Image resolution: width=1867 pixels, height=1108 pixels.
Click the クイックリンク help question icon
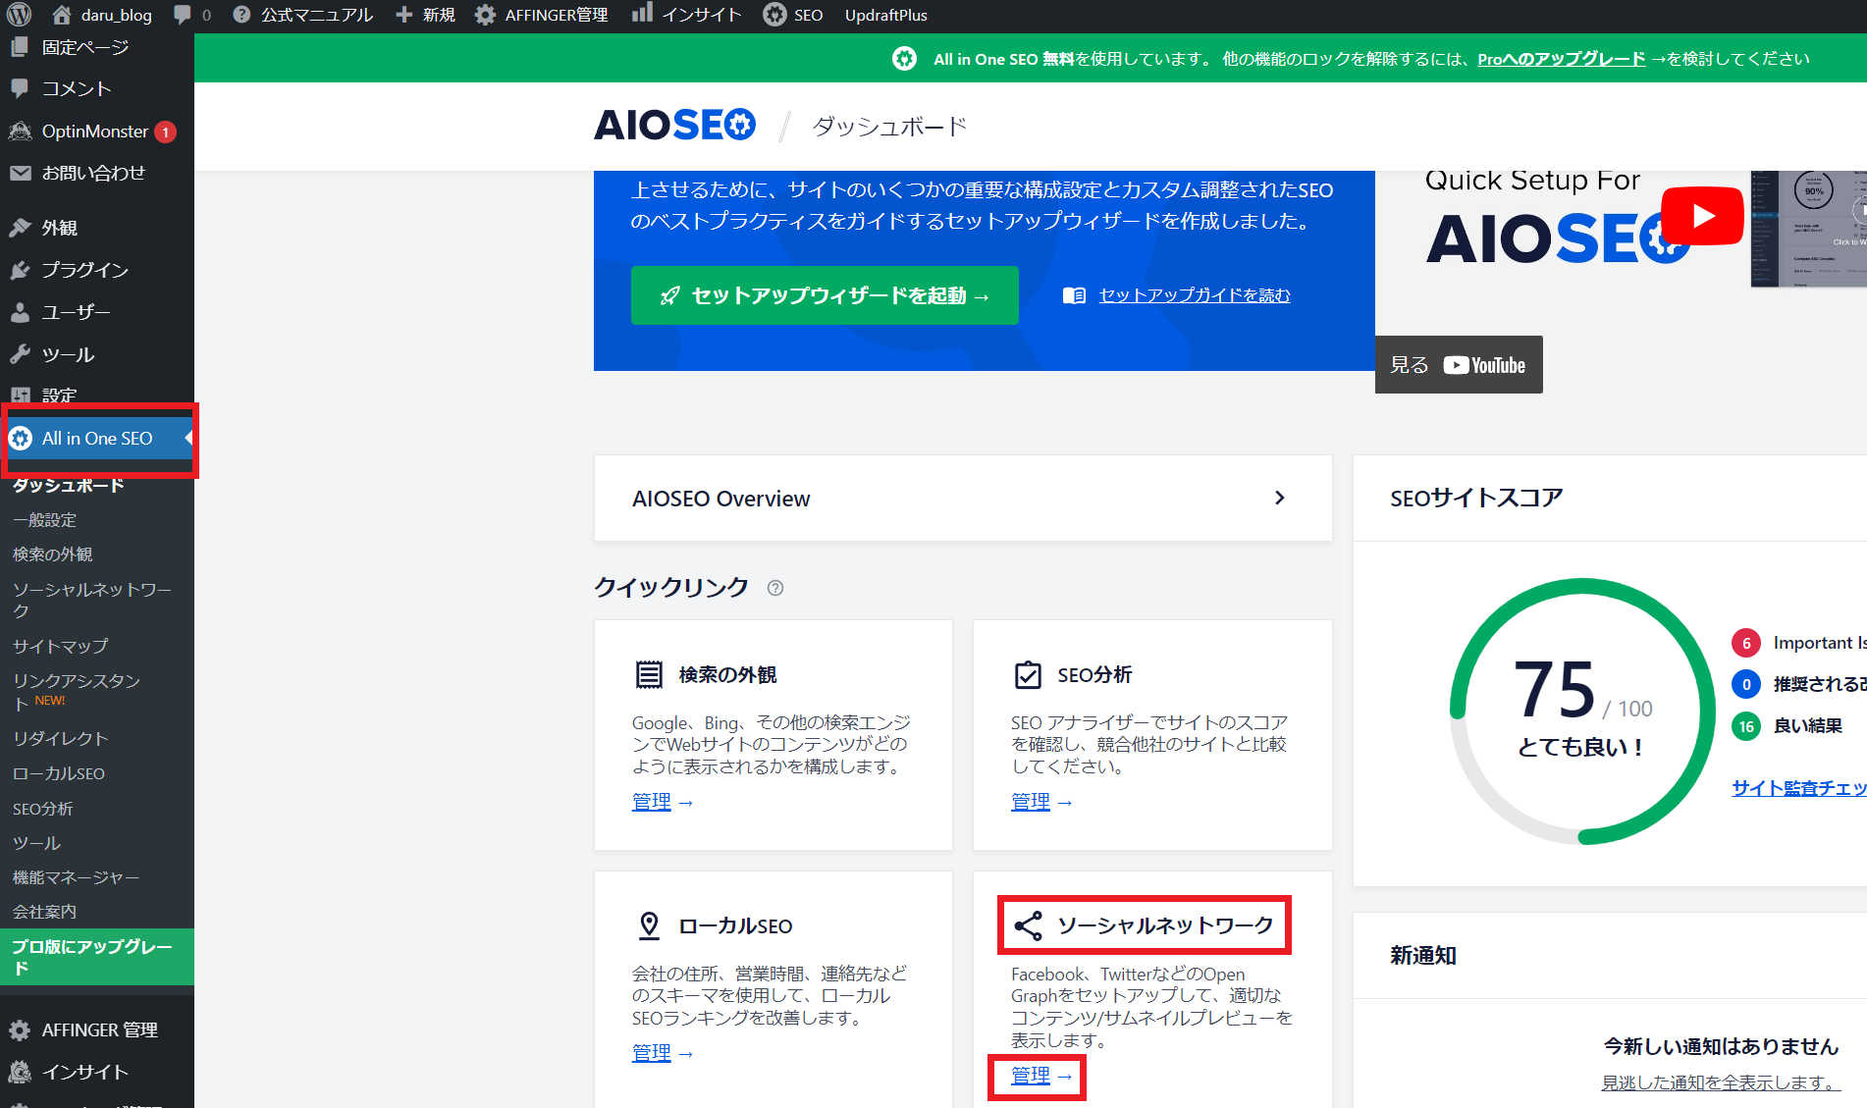point(775,588)
